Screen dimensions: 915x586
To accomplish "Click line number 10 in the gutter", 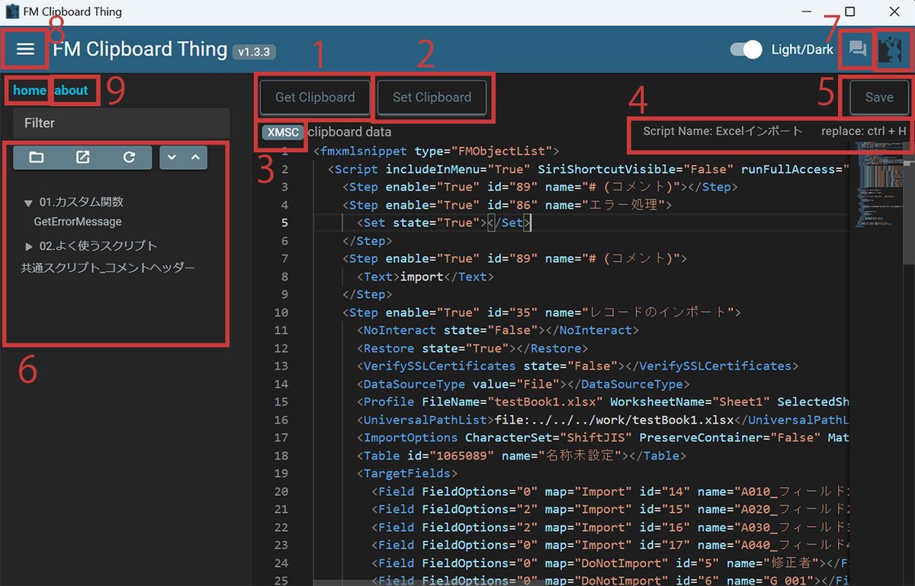I will 281,312.
